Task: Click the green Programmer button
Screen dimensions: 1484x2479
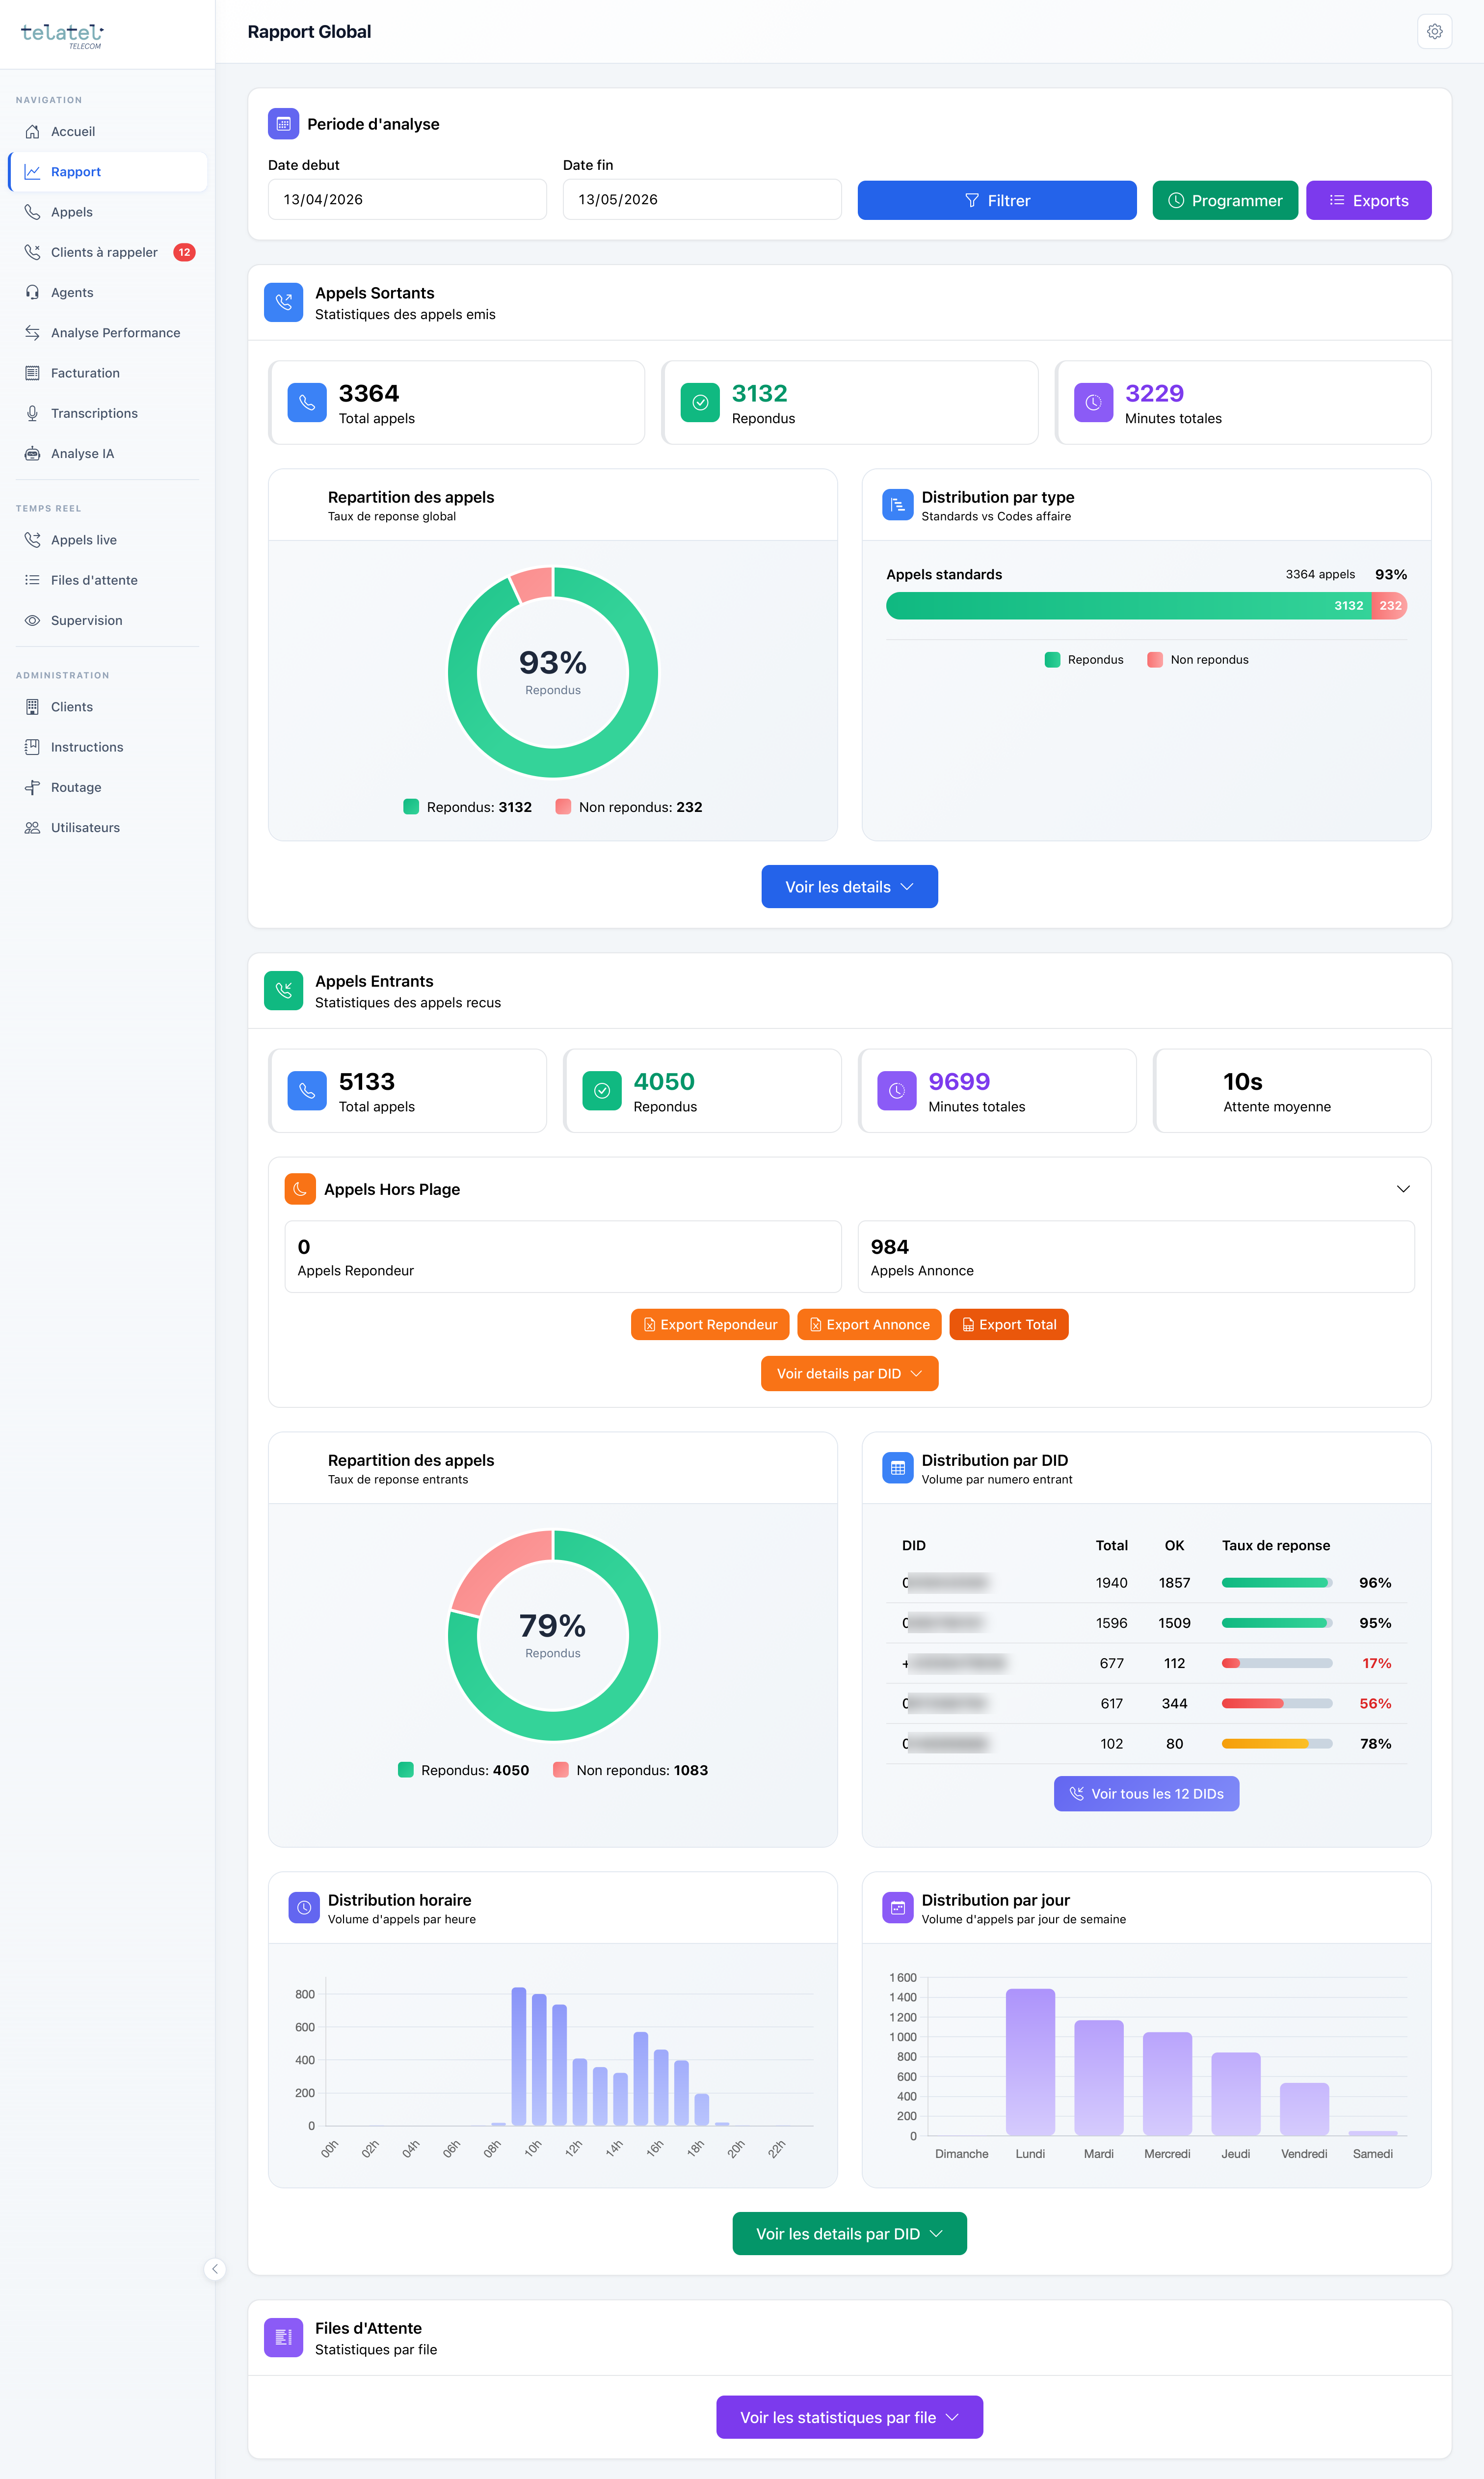Action: 1225,200
